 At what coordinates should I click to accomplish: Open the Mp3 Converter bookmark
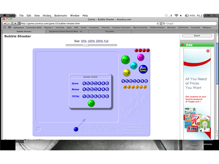[140, 28]
